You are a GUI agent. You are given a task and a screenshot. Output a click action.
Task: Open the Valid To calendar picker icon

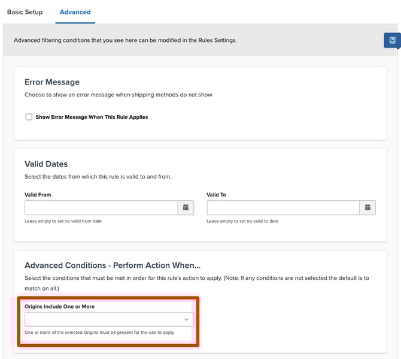pyautogui.click(x=367, y=207)
